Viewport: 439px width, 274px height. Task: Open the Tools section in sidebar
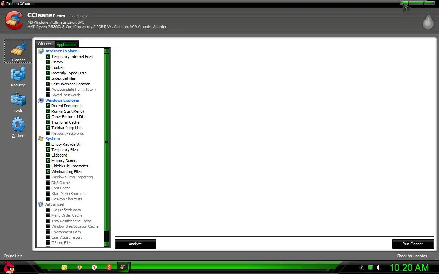(x=18, y=102)
